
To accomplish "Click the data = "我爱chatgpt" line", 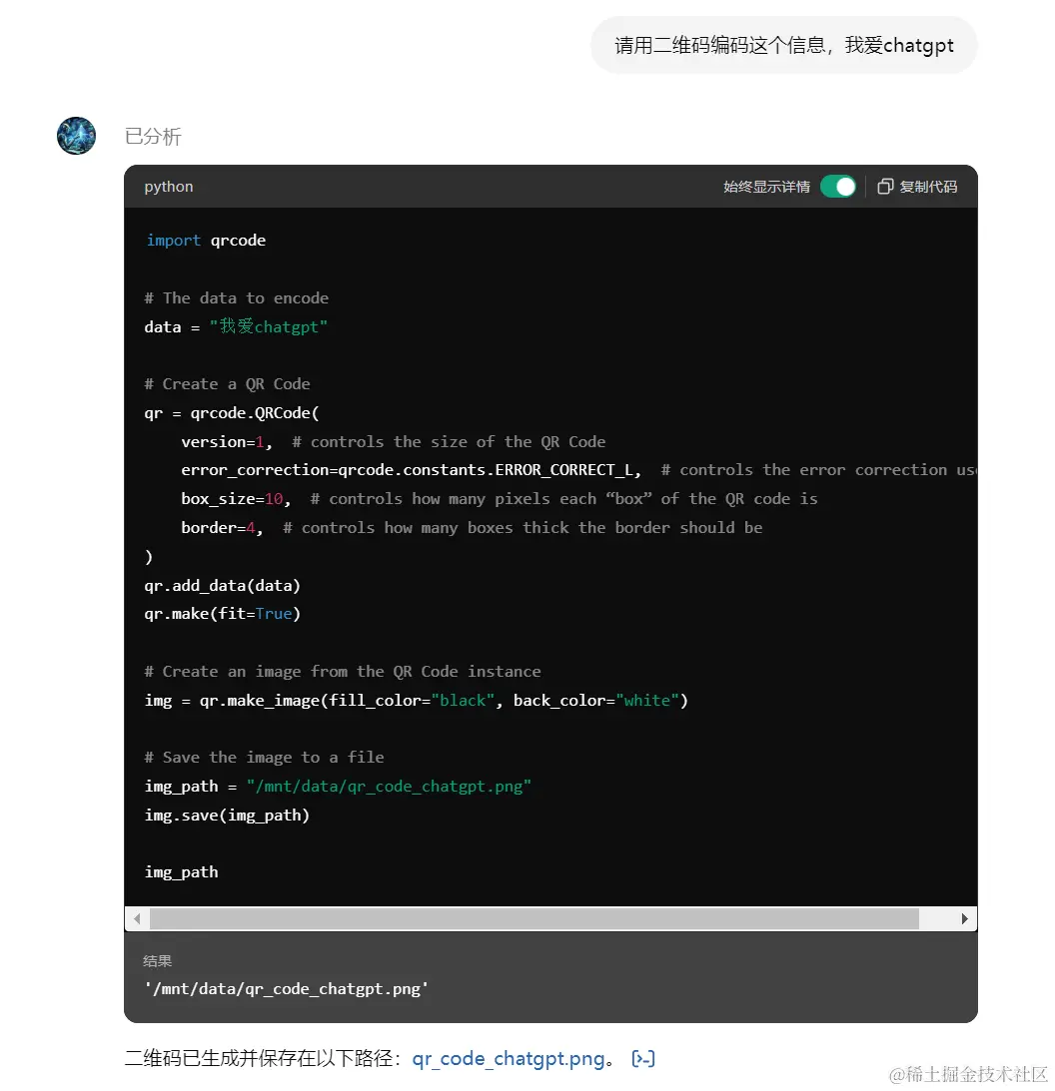I will [x=236, y=326].
